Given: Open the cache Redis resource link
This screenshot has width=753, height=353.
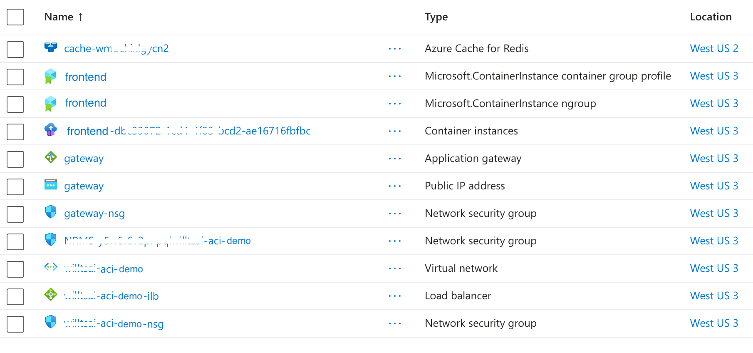Looking at the screenshot, I should (x=116, y=49).
